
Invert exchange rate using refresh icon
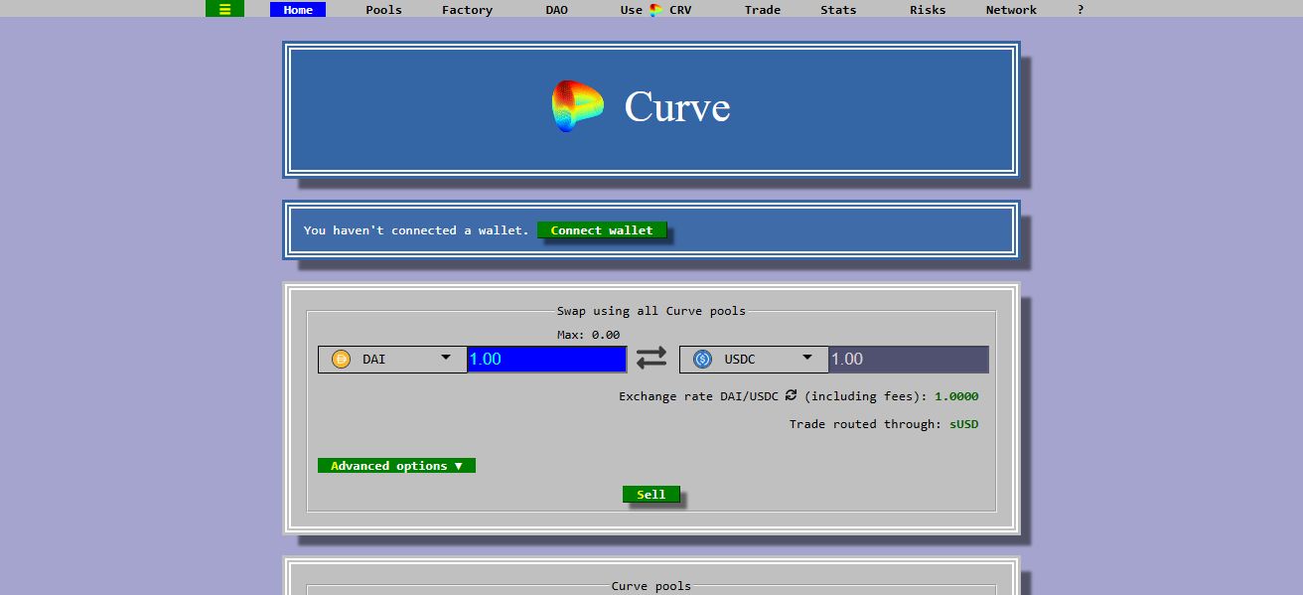coord(791,395)
